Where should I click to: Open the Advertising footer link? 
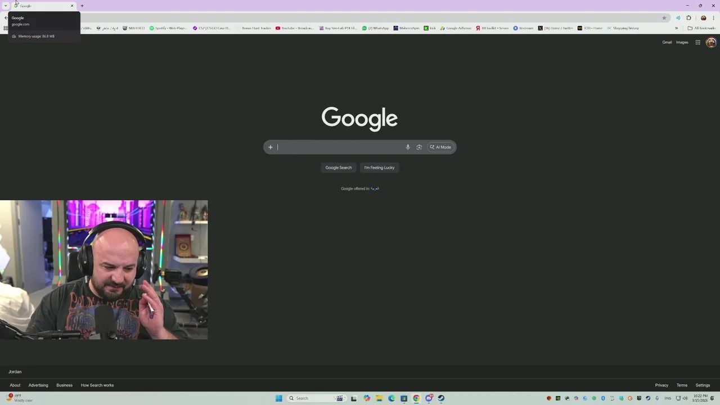pos(38,385)
